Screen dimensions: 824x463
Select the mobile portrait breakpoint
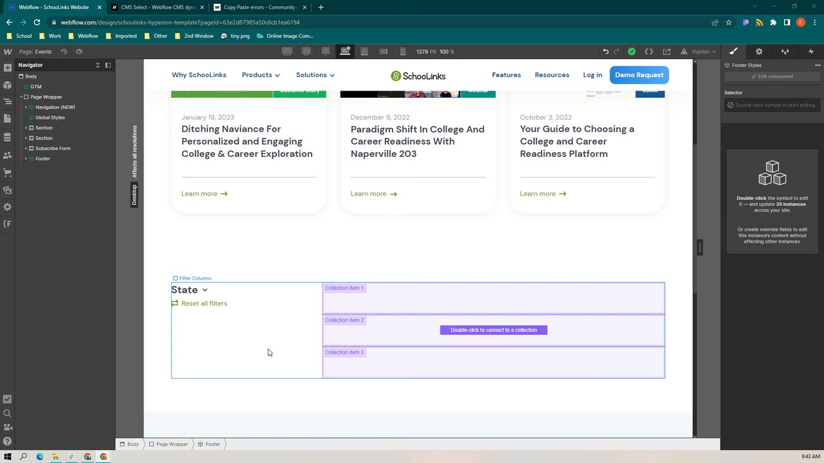(403, 51)
